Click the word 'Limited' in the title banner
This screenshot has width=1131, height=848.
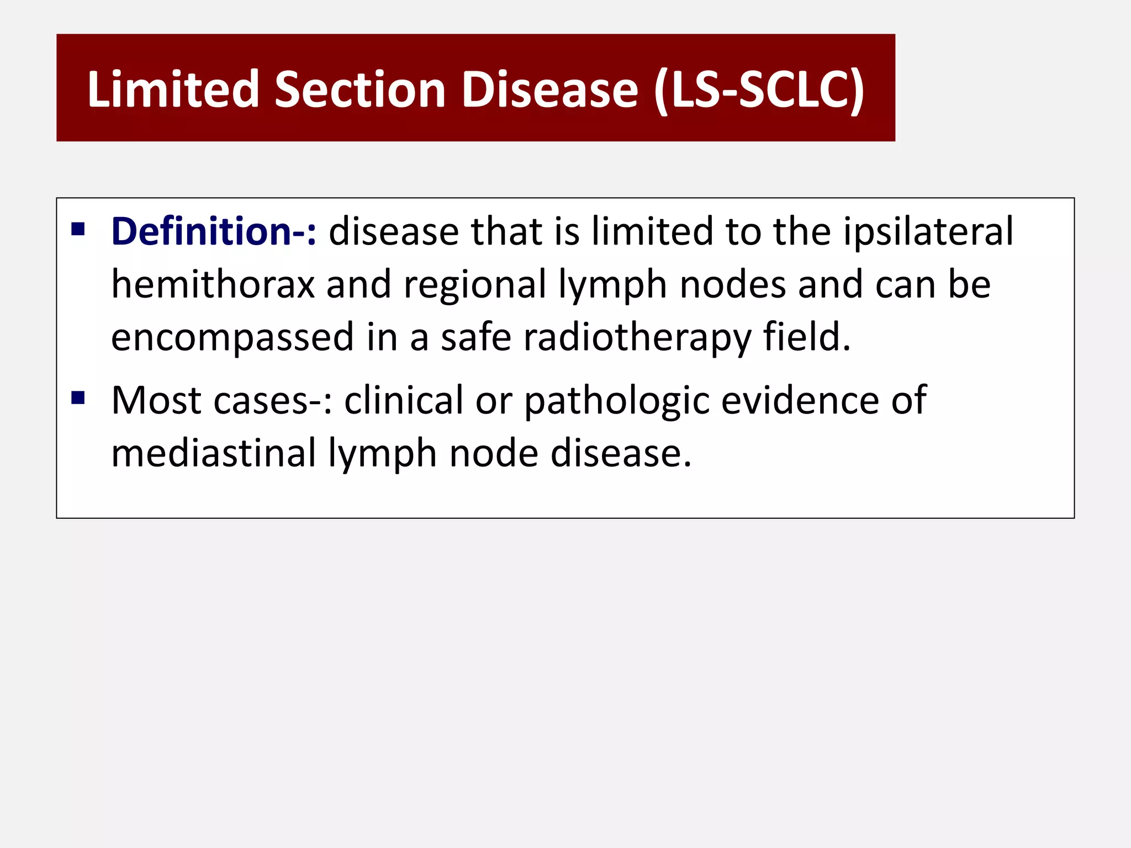pyautogui.click(x=173, y=89)
